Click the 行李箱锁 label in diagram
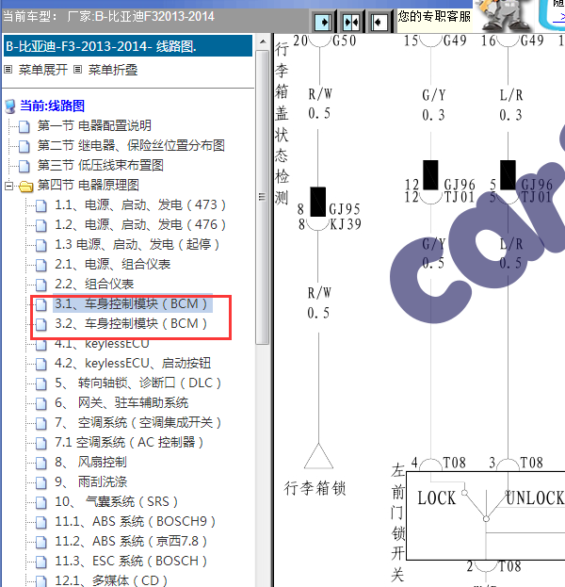565x587 pixels. 315,488
